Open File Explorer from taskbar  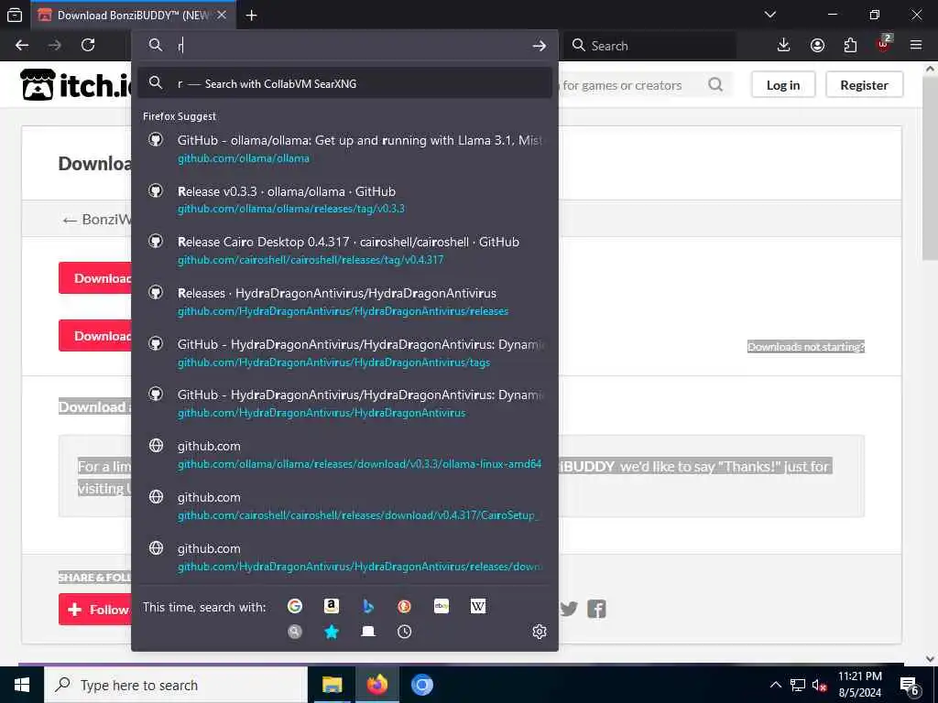pyautogui.click(x=332, y=685)
